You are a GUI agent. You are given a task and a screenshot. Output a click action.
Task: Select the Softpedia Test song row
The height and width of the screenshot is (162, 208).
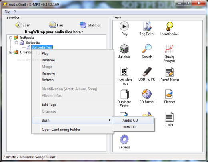42,47
